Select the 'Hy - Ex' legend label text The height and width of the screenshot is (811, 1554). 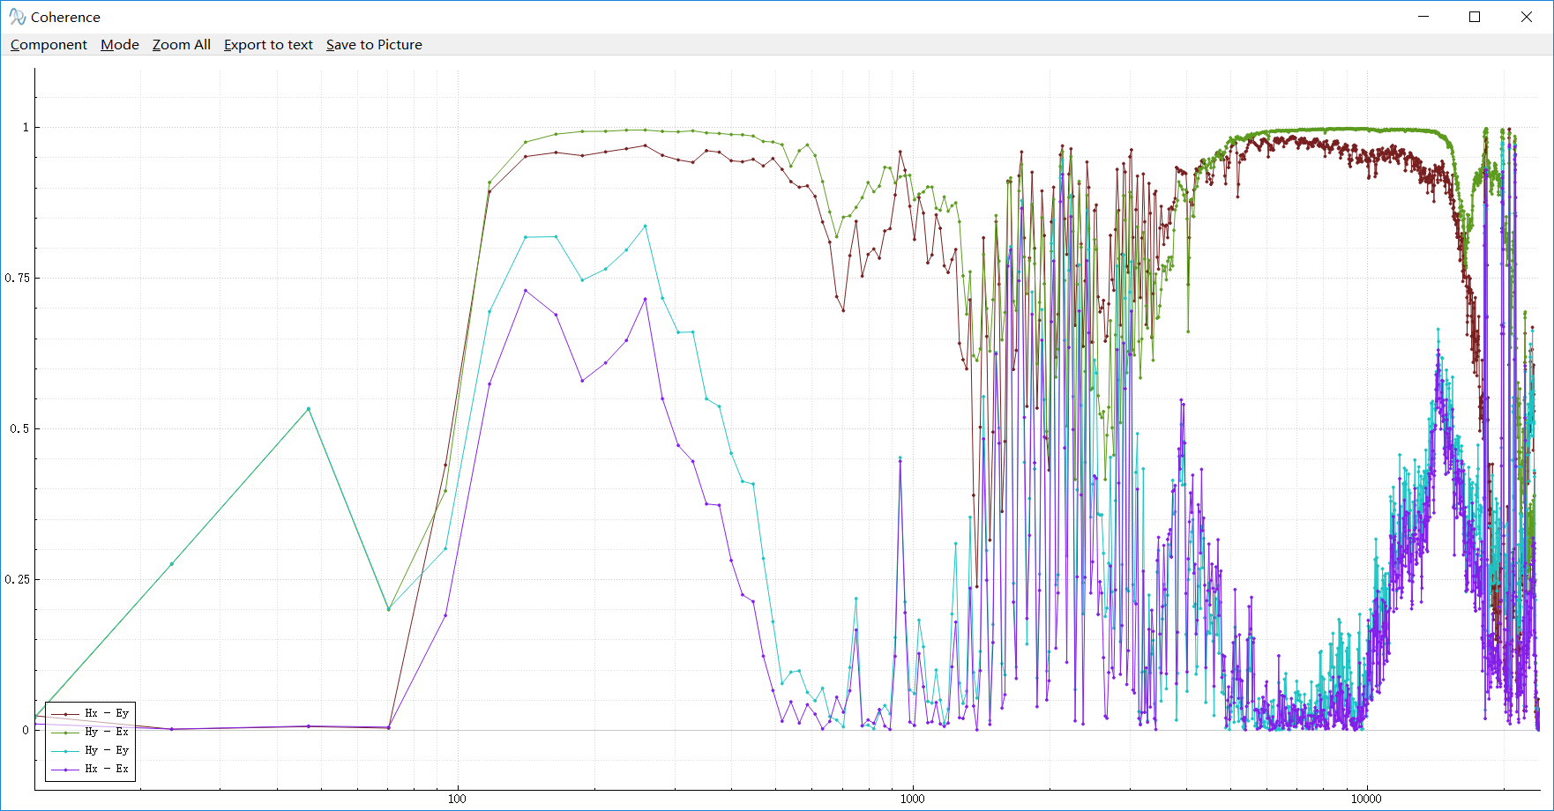pyautogui.click(x=107, y=732)
